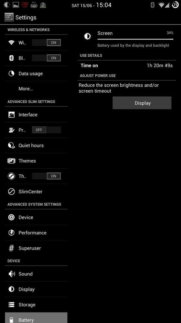Open the Storage menu entry

(x=36, y=305)
